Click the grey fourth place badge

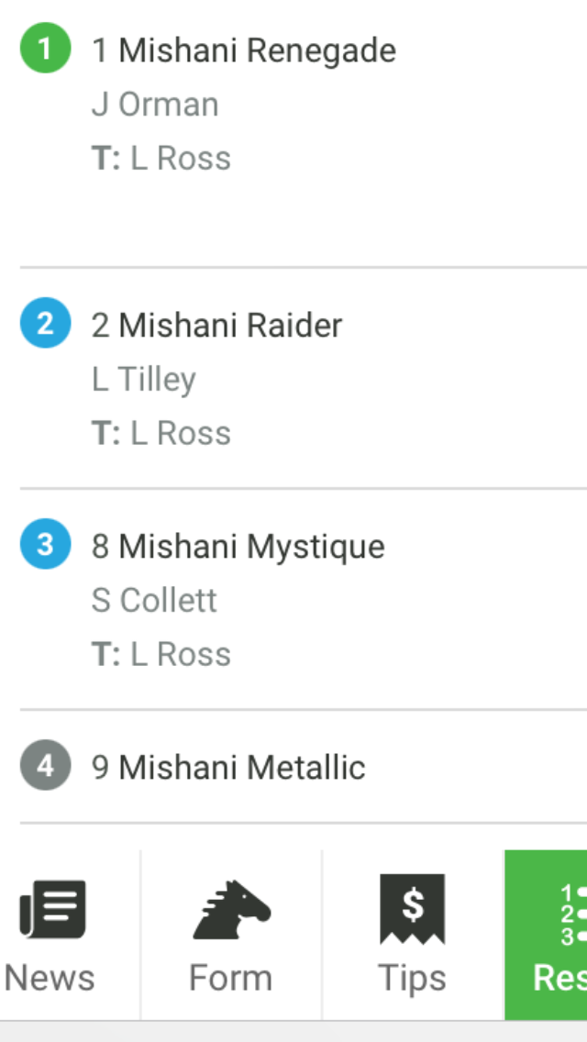point(45,765)
